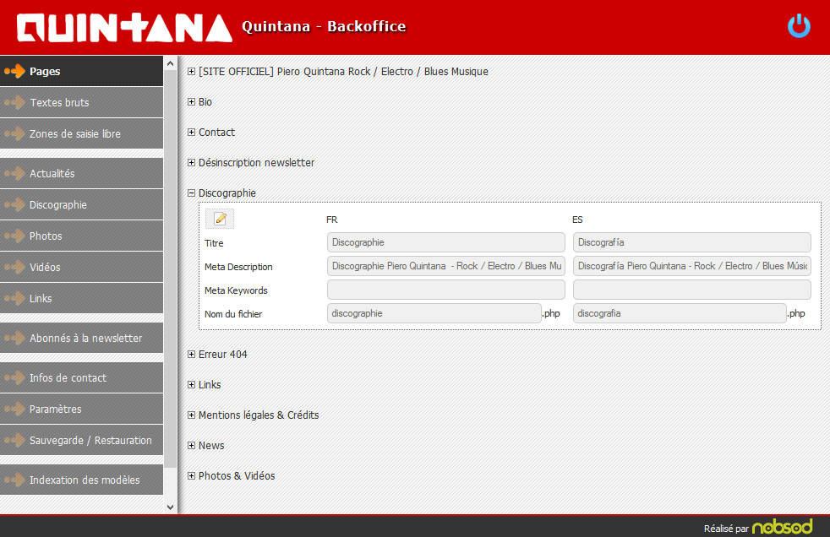830x537 pixels.
Task: Expand the Links page entry
Action: click(192, 384)
